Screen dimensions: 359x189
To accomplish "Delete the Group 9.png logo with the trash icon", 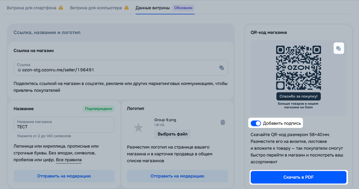I will click(x=223, y=122).
